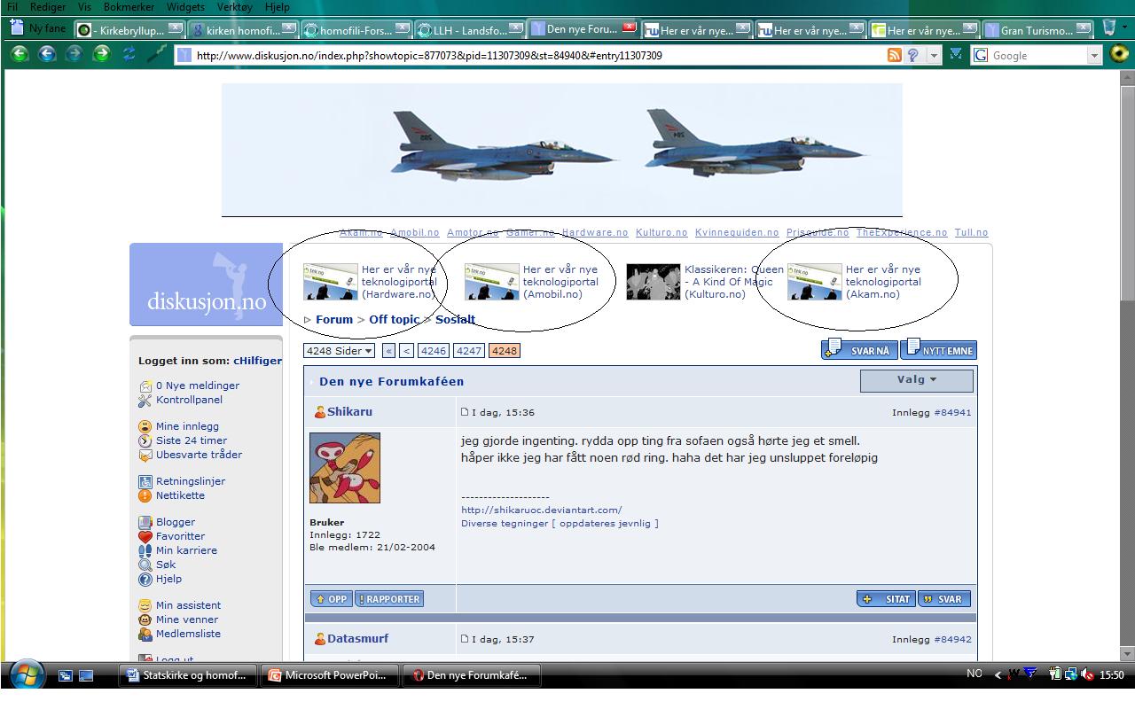Click the user icon before Datasmurf's name

[x=320, y=639]
